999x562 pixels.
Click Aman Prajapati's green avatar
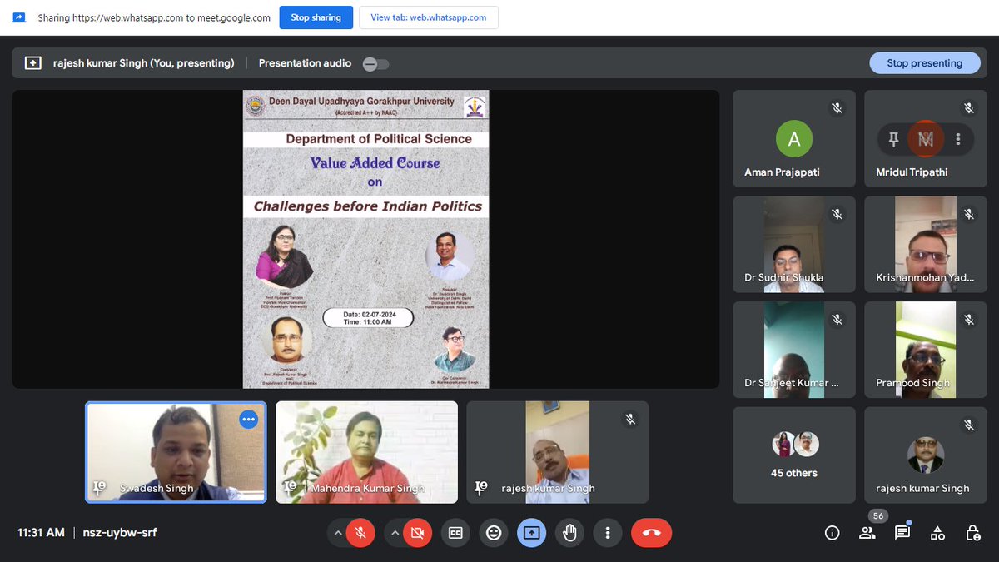(x=794, y=139)
